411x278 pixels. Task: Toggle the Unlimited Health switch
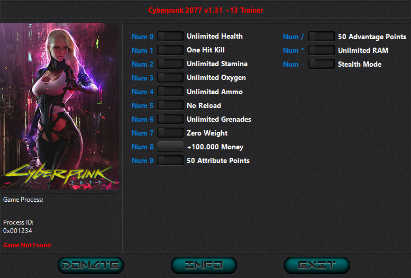[x=170, y=36]
